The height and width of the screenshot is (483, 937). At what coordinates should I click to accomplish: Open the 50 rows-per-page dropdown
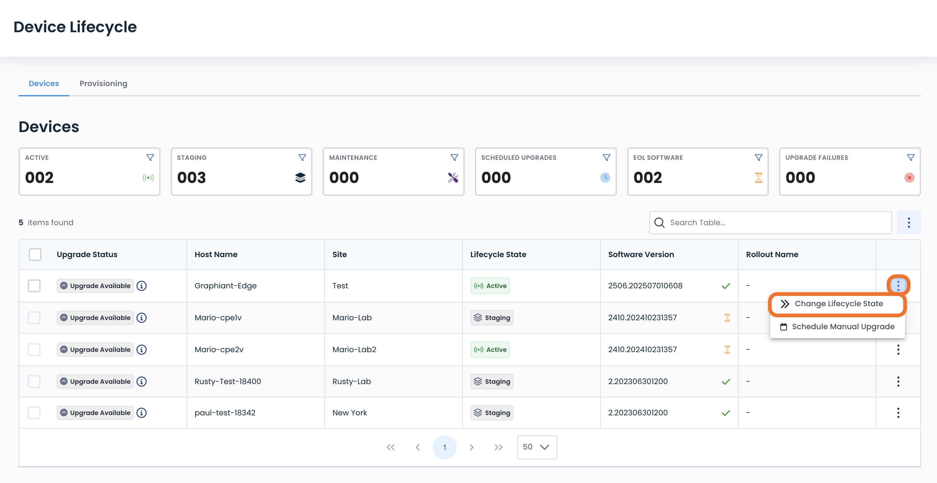[x=536, y=447]
